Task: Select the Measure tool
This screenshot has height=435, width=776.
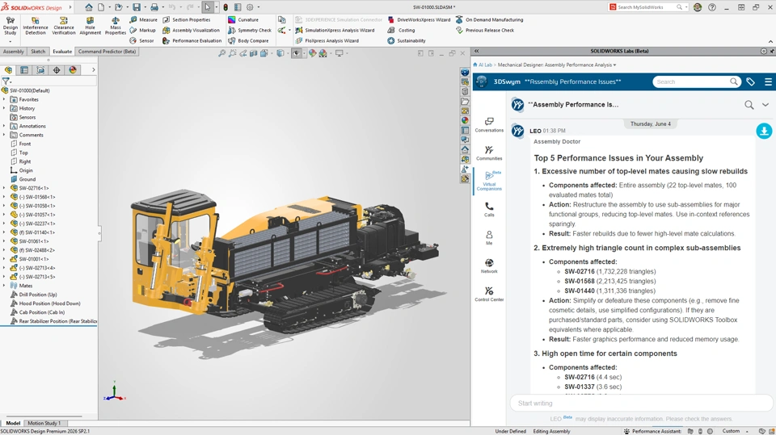Action: tap(144, 19)
